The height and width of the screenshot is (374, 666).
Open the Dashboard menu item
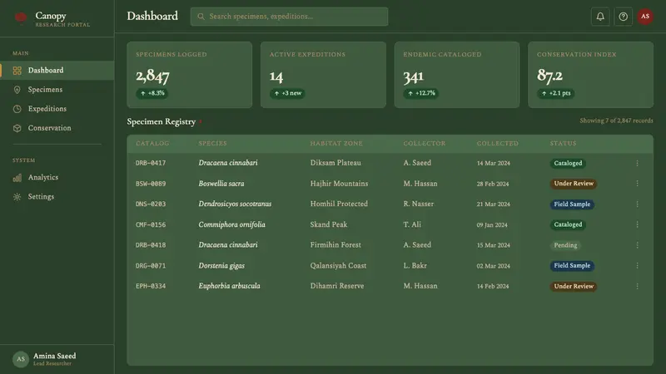click(x=57, y=71)
